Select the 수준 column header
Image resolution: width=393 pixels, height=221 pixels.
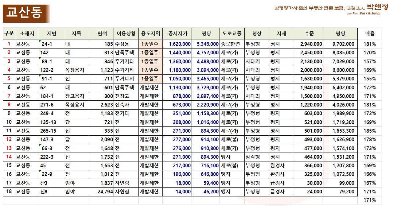pyautogui.click(x=309, y=34)
